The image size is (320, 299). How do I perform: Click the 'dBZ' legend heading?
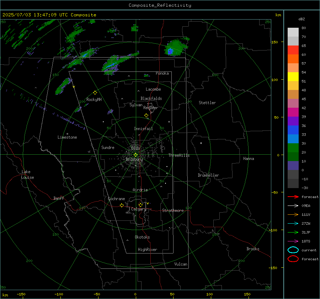302,19
